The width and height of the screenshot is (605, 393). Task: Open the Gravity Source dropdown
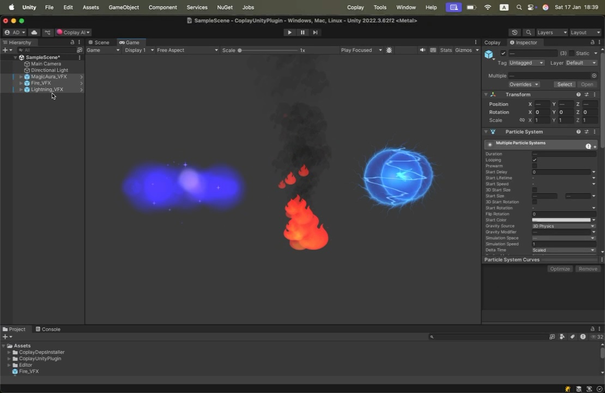pyautogui.click(x=563, y=226)
